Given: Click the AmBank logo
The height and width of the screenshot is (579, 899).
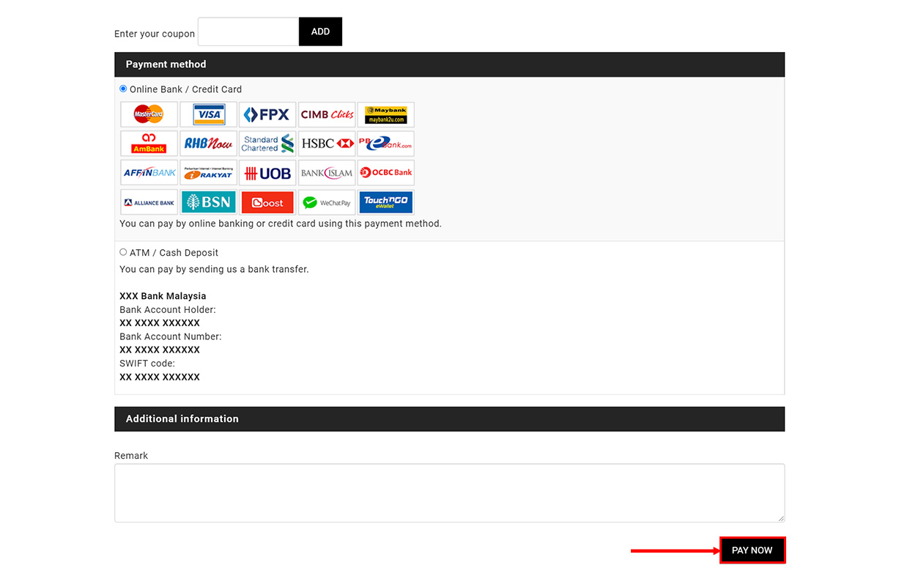Looking at the screenshot, I should [x=149, y=144].
